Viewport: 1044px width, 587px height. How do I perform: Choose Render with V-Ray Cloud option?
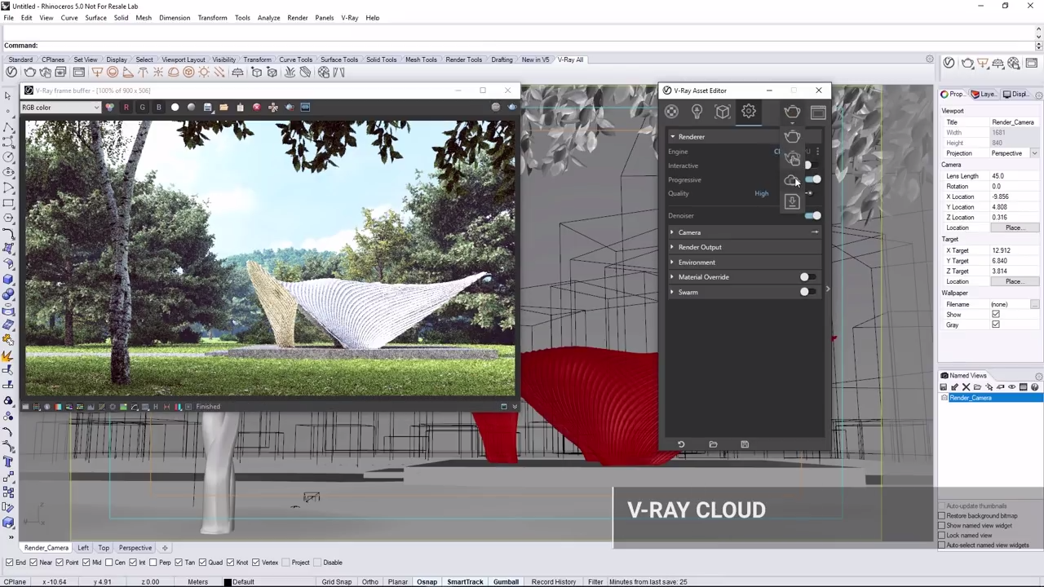tap(792, 180)
